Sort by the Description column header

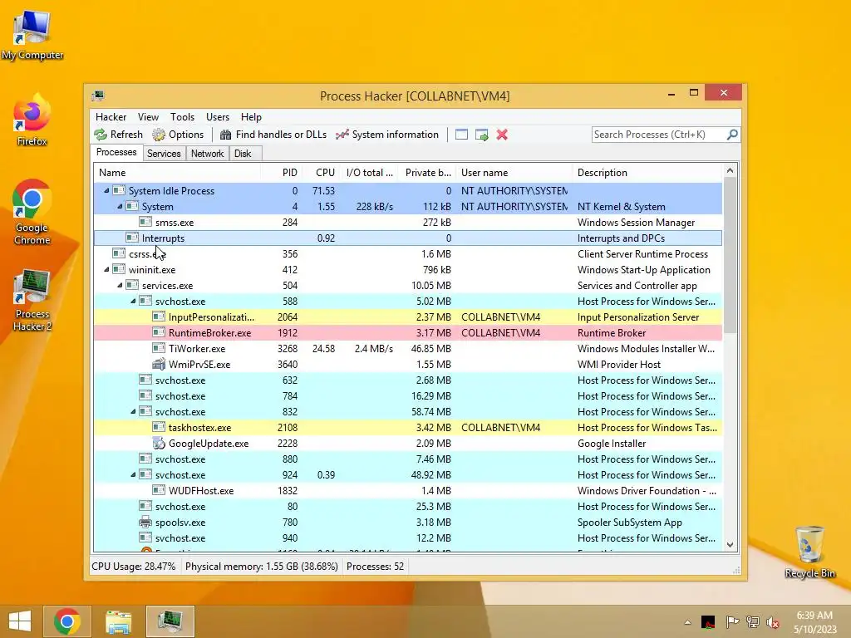(647, 173)
